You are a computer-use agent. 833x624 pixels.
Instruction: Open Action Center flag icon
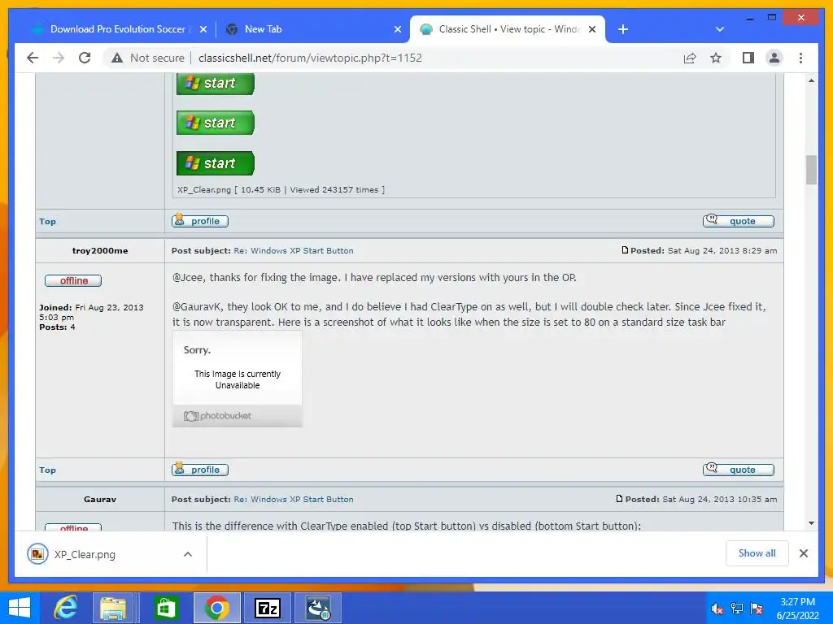(x=757, y=609)
